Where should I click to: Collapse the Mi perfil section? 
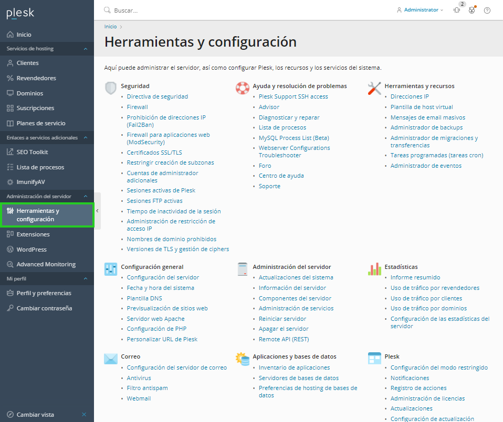click(x=86, y=279)
